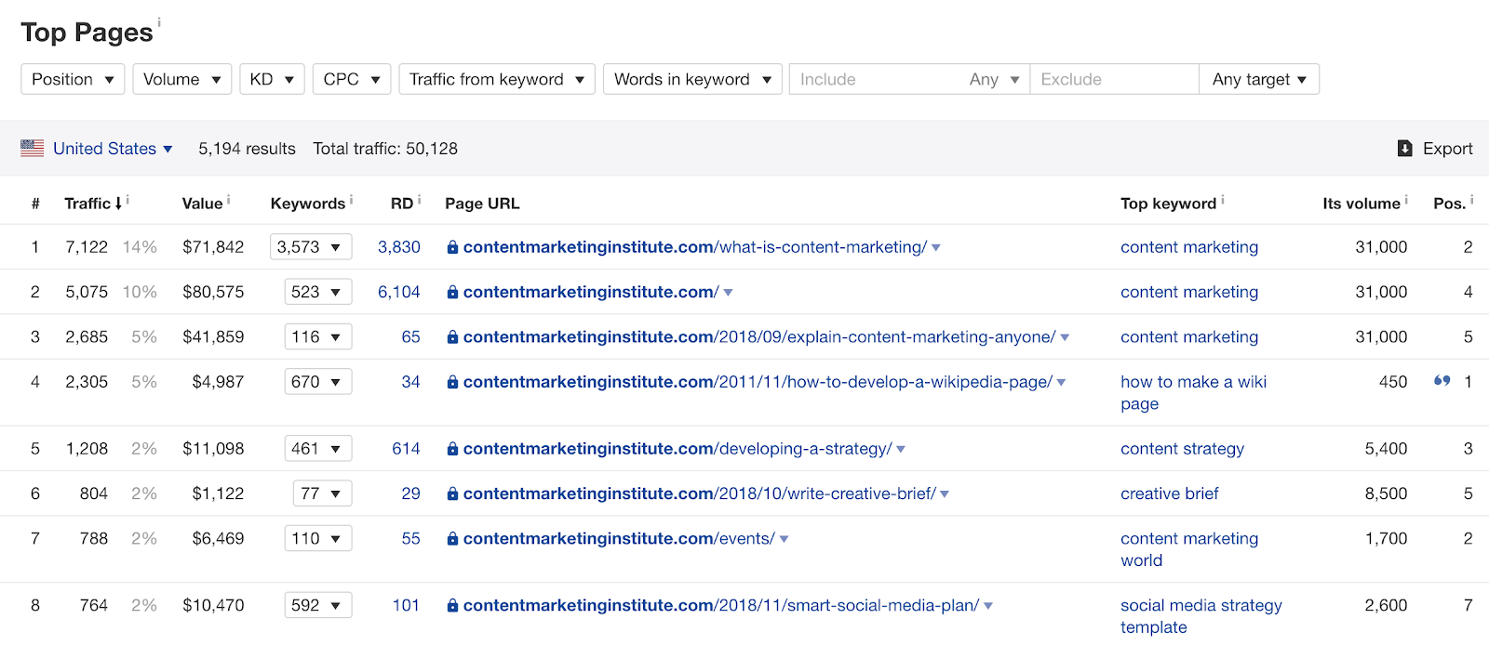Expand the 461 keywords dropdown
The height and width of the screenshot is (645, 1489).
[318, 449]
